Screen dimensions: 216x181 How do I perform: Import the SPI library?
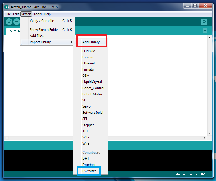click(91, 119)
